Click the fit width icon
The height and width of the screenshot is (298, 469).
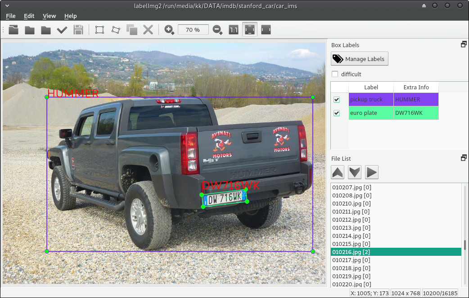click(266, 30)
